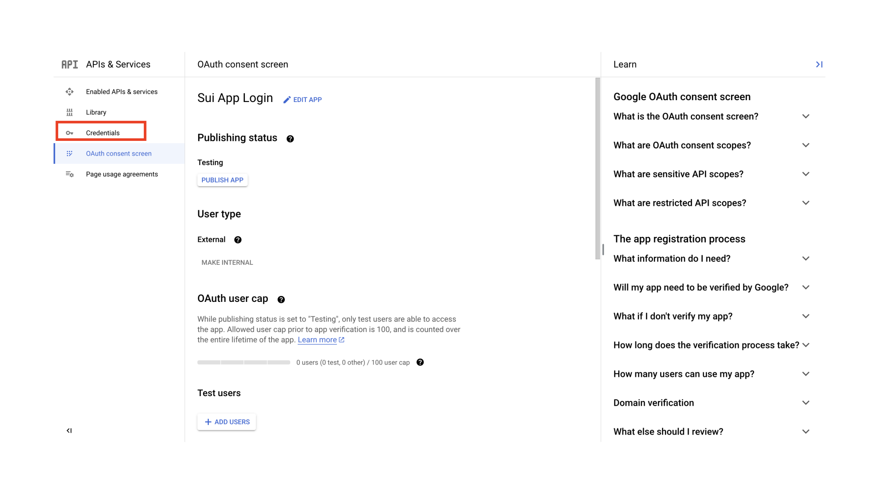Click the PUBLISH APP button

(222, 180)
